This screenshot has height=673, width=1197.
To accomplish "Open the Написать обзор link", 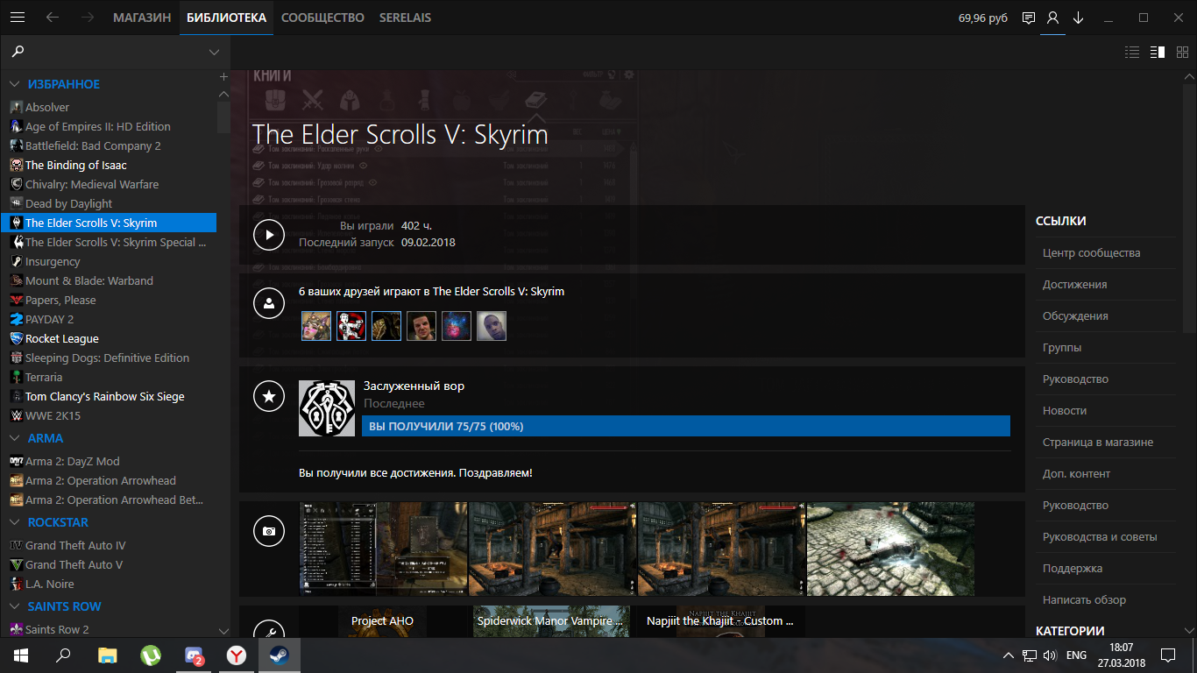I will [1084, 599].
